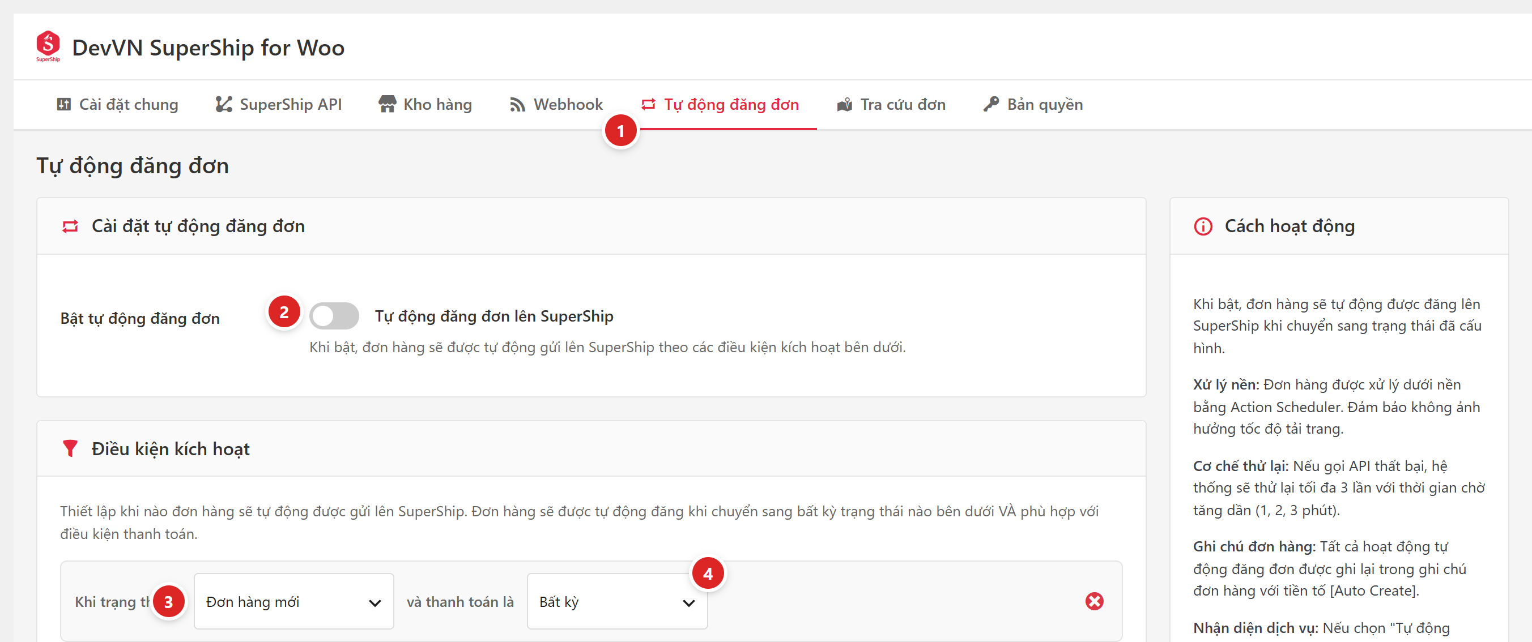The height and width of the screenshot is (642, 1532).
Task: Click the info icon beside Cách hoạt động
Action: point(1202,226)
